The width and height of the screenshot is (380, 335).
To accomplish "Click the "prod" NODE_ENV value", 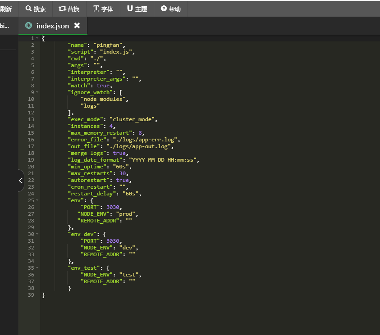I will 125,214.
